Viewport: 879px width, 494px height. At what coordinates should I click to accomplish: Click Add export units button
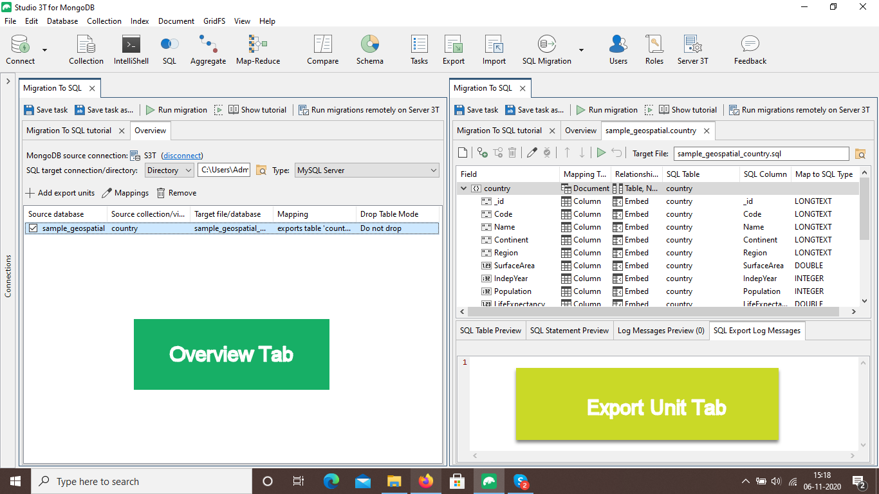(60, 193)
